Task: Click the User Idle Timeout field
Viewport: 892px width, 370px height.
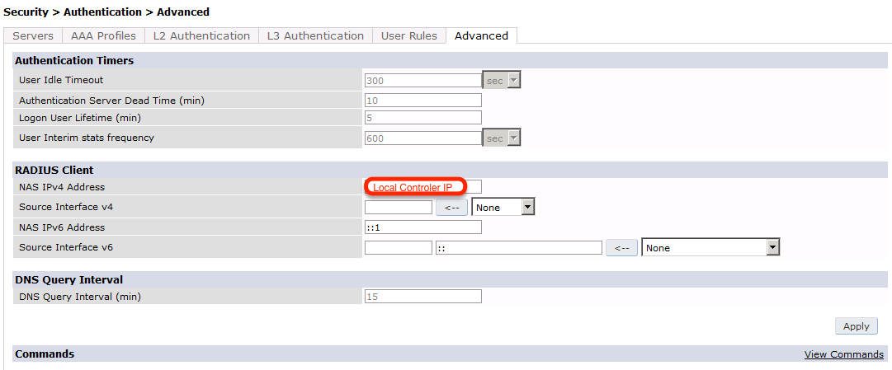Action: 422,81
